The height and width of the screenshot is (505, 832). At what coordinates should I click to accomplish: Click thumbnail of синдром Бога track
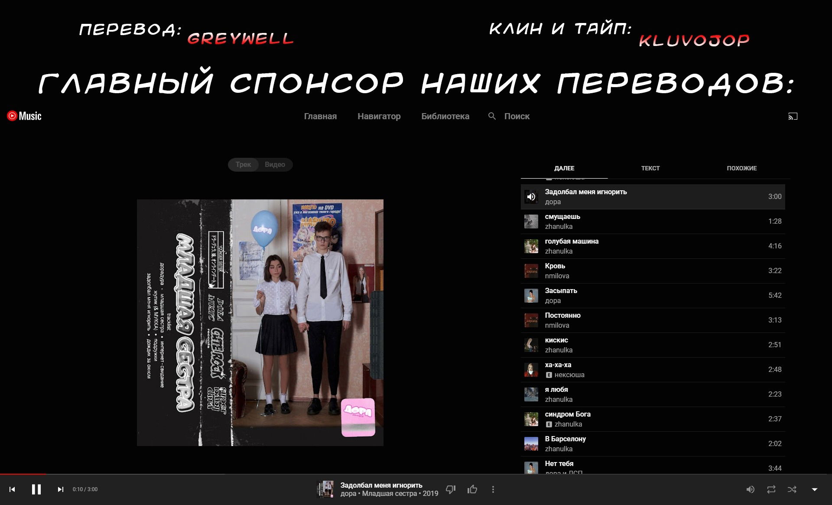(x=531, y=419)
